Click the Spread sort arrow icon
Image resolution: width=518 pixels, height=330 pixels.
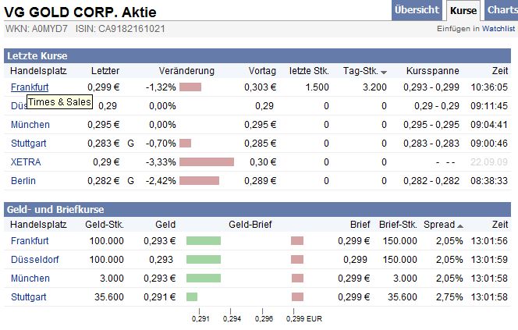click(x=459, y=225)
